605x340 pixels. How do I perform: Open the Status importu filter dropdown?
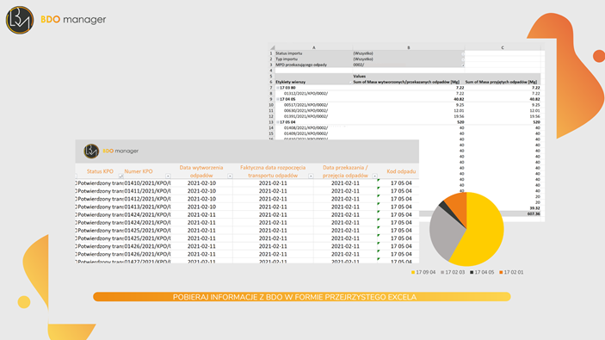pyautogui.click(x=463, y=53)
